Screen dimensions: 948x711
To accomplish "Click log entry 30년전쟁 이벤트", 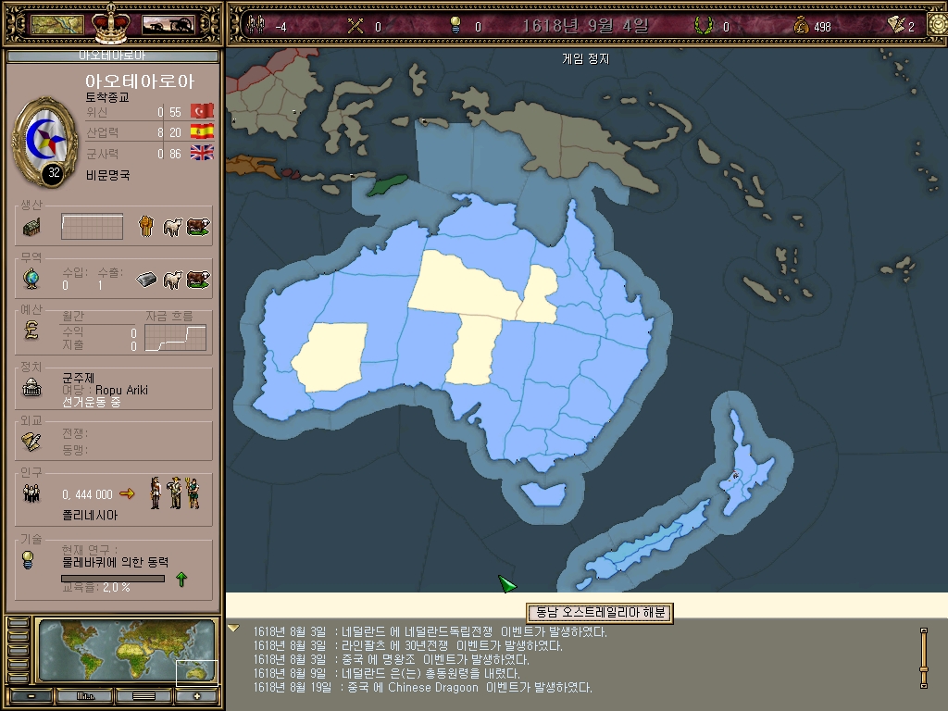I will tap(407, 645).
